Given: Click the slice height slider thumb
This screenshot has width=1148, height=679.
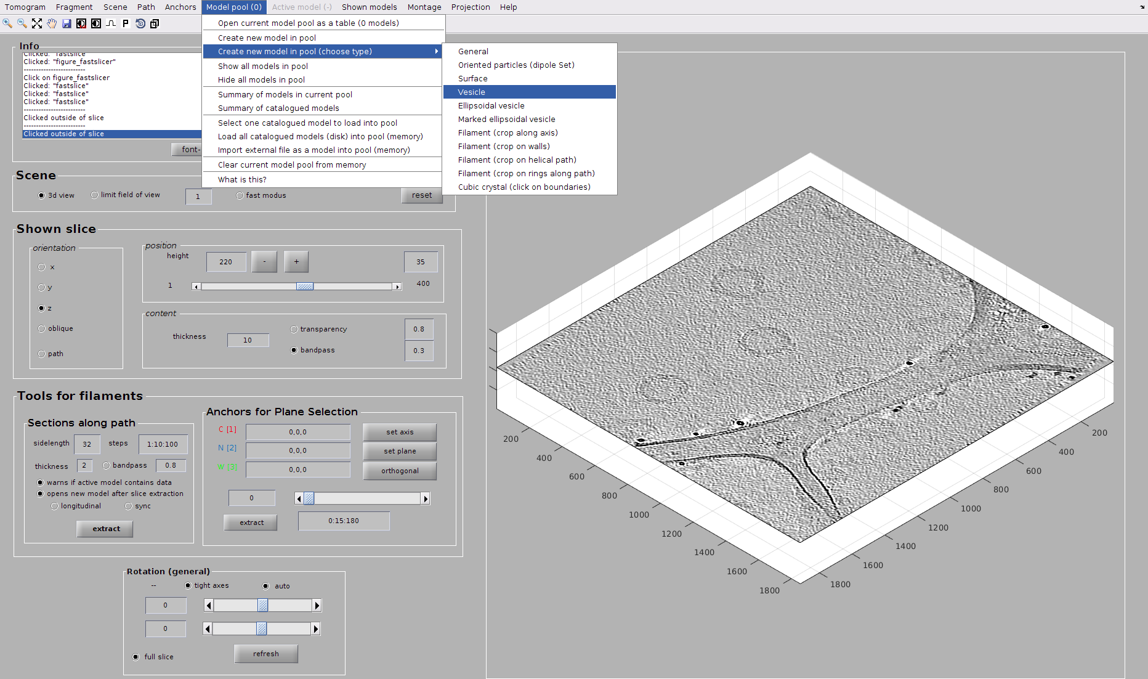Looking at the screenshot, I should [x=305, y=287].
